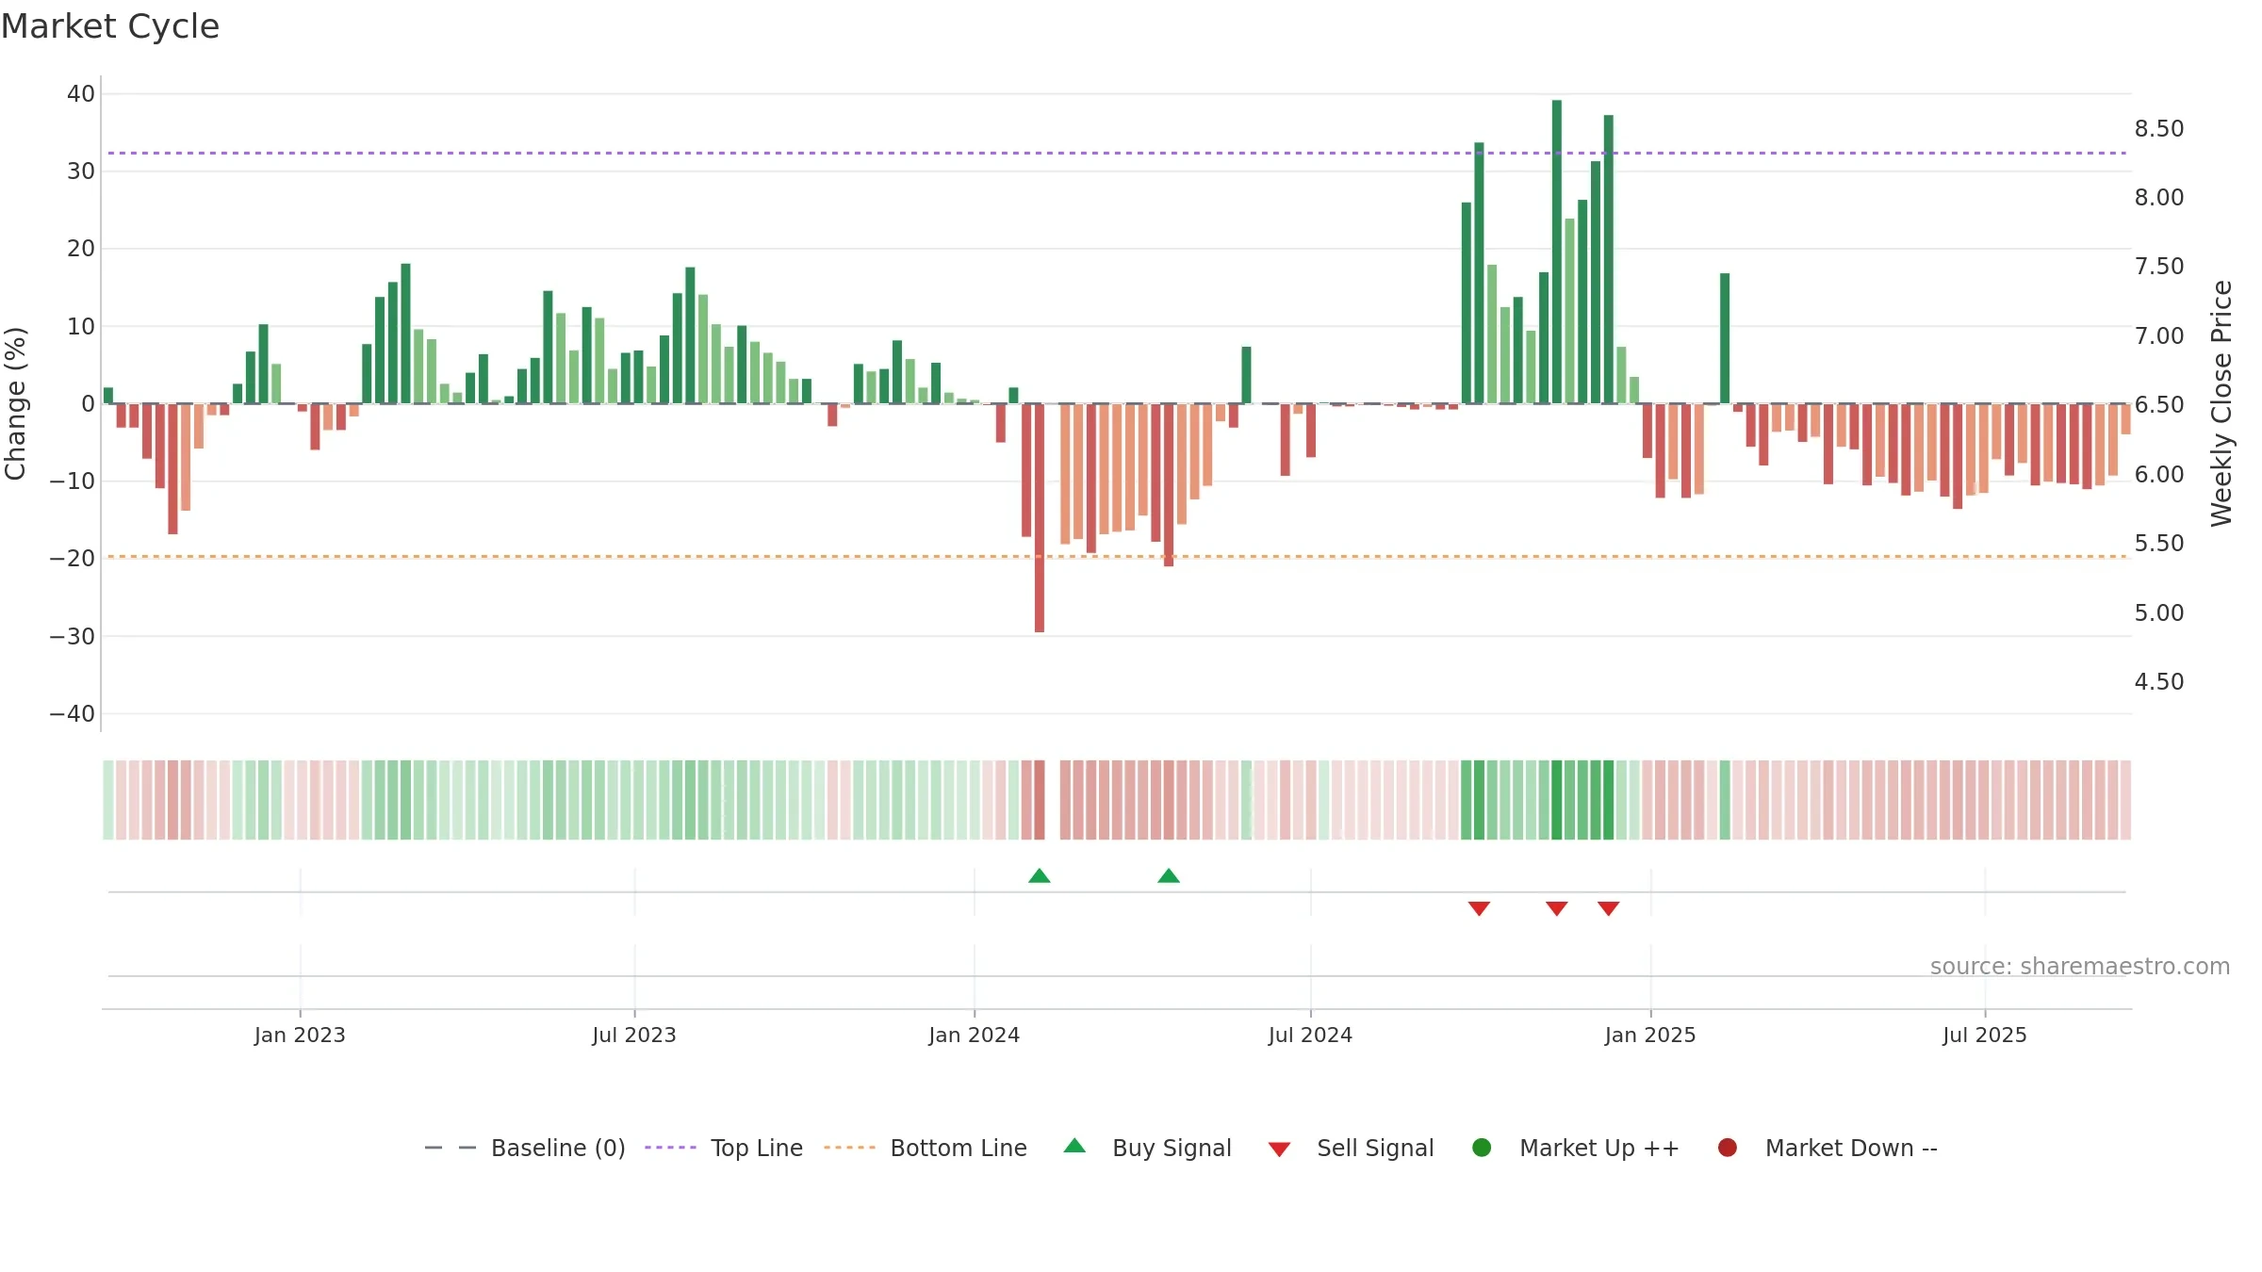Click the dark red Market Down circle in legend
The height and width of the screenshot is (1272, 2262).
tap(1728, 1148)
